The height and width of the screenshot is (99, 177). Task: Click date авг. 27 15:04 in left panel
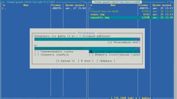click(x=76, y=8)
